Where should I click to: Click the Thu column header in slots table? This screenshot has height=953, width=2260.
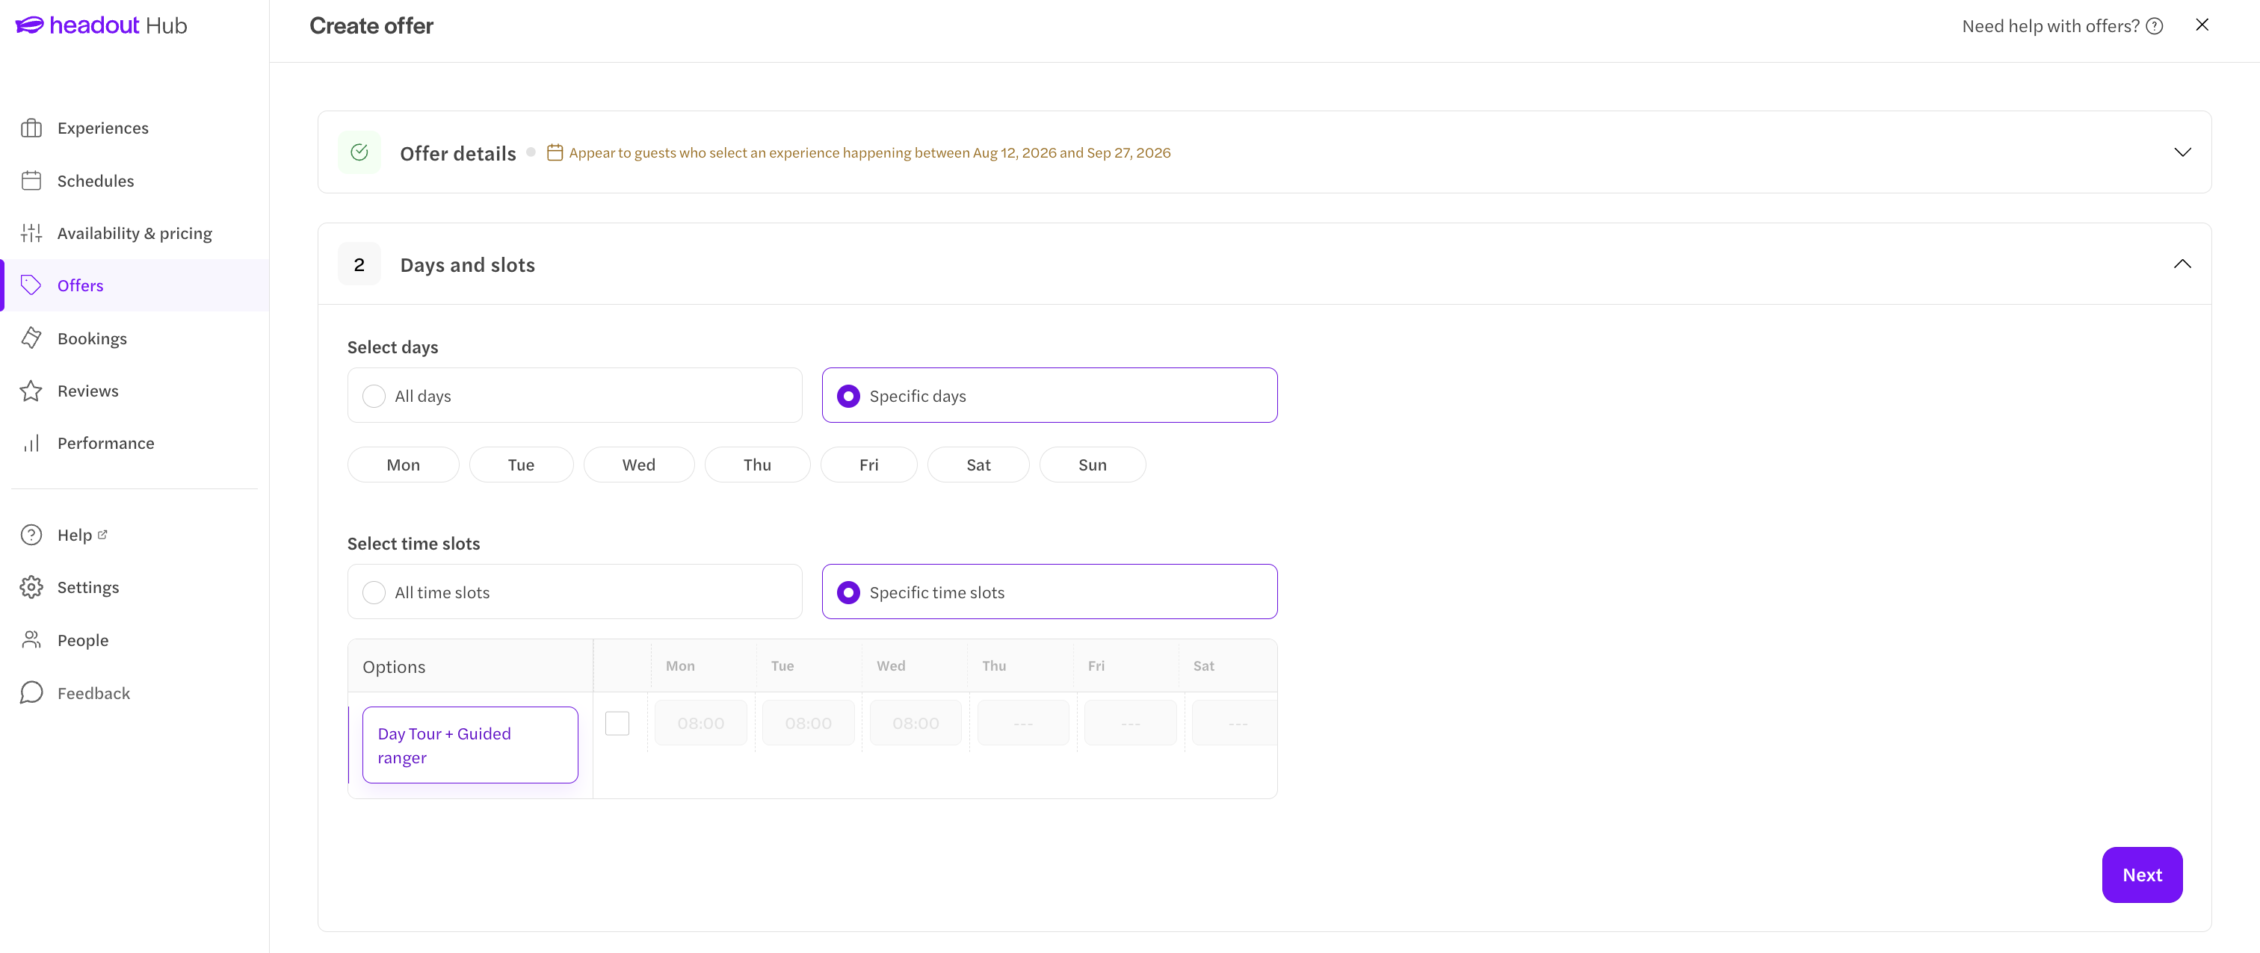tap(994, 666)
